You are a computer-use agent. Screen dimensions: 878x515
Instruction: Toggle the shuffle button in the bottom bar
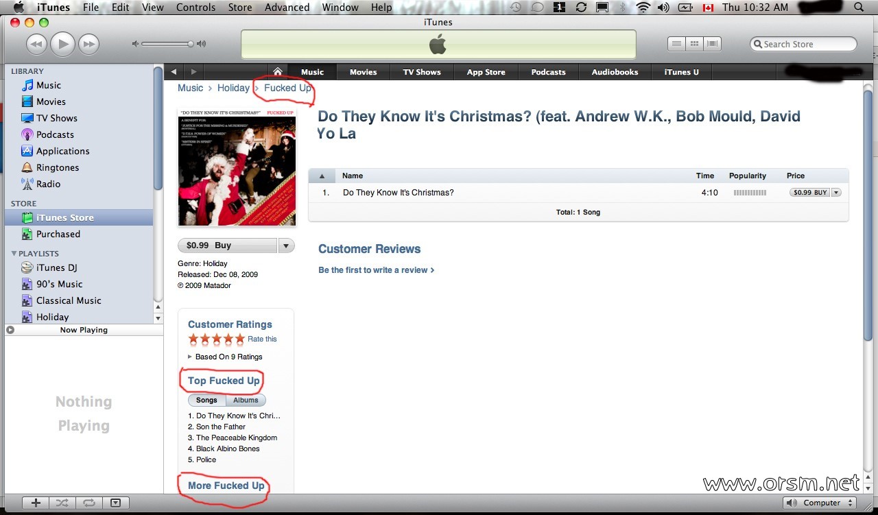(62, 503)
